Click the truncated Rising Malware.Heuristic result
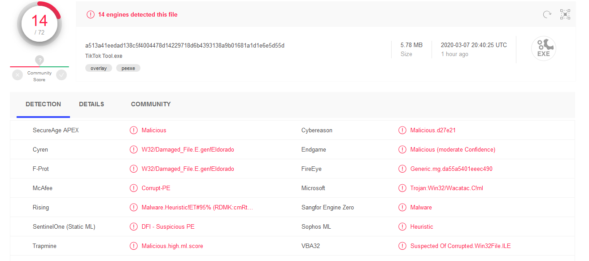This screenshot has width=589, height=261. (x=197, y=208)
